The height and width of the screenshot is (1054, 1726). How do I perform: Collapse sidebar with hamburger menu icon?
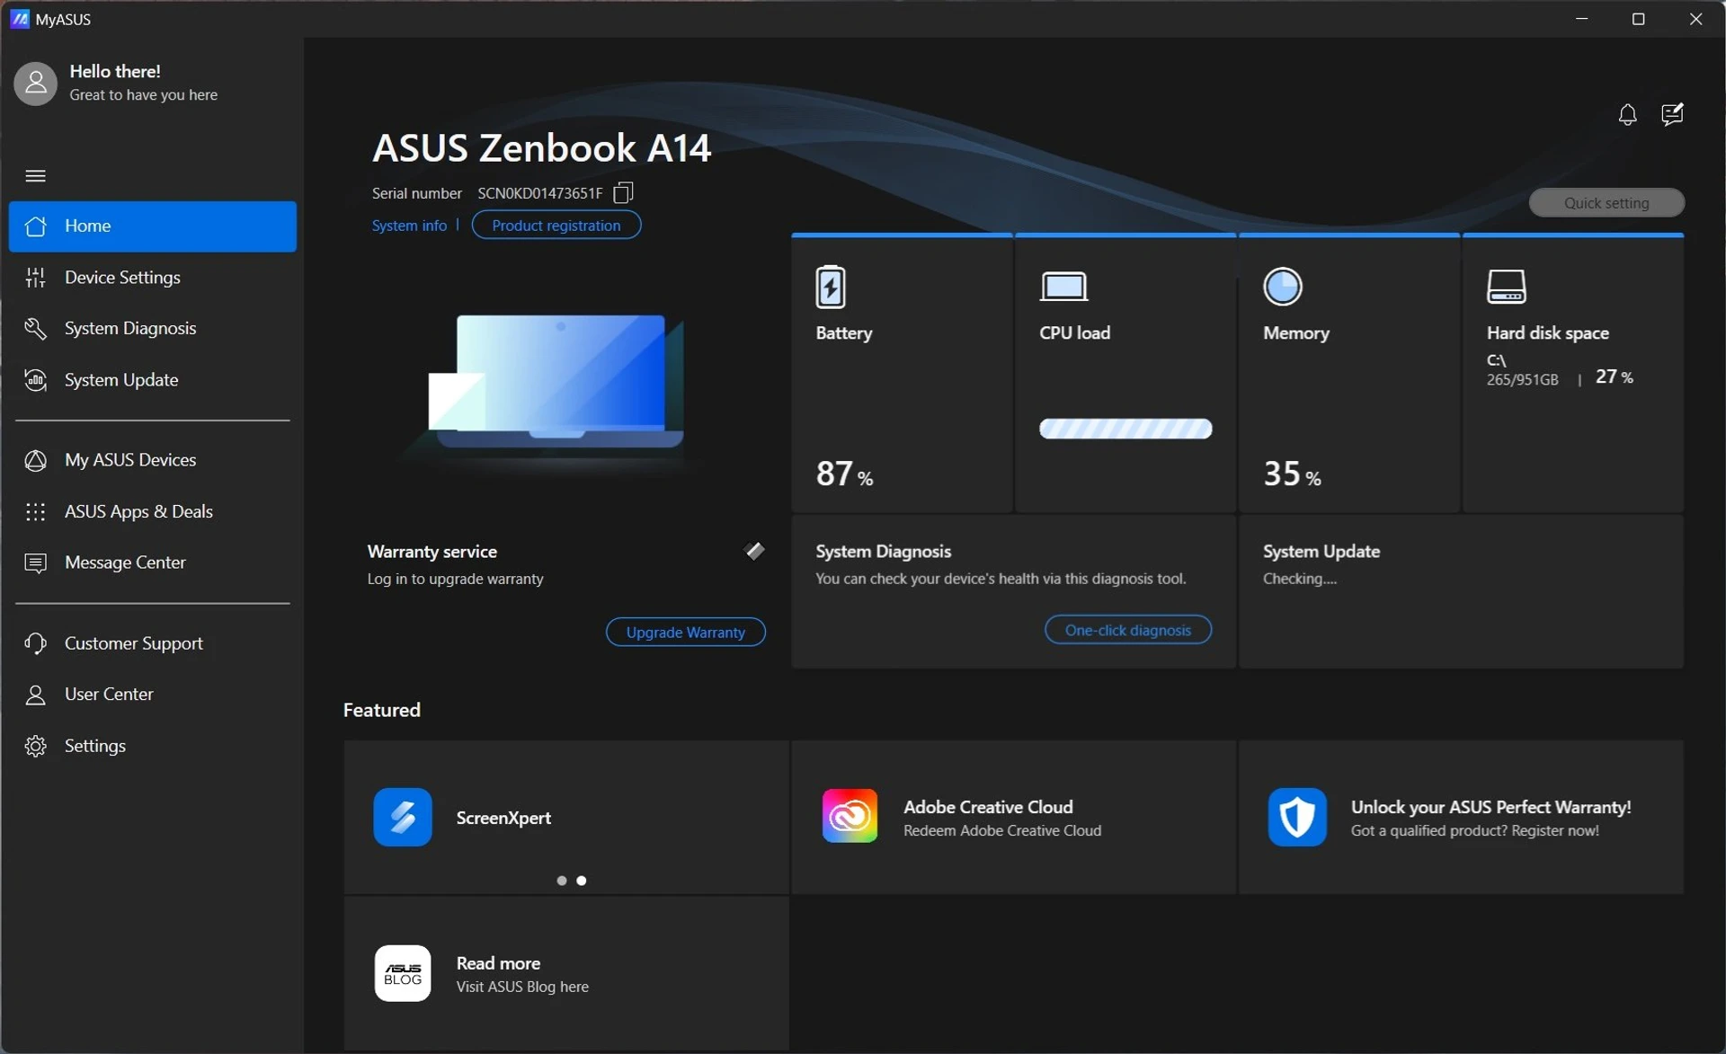click(35, 175)
